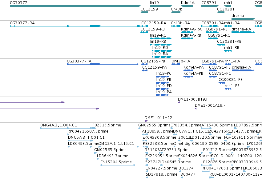Click the CG12159 gene feature

click(144, 12)
